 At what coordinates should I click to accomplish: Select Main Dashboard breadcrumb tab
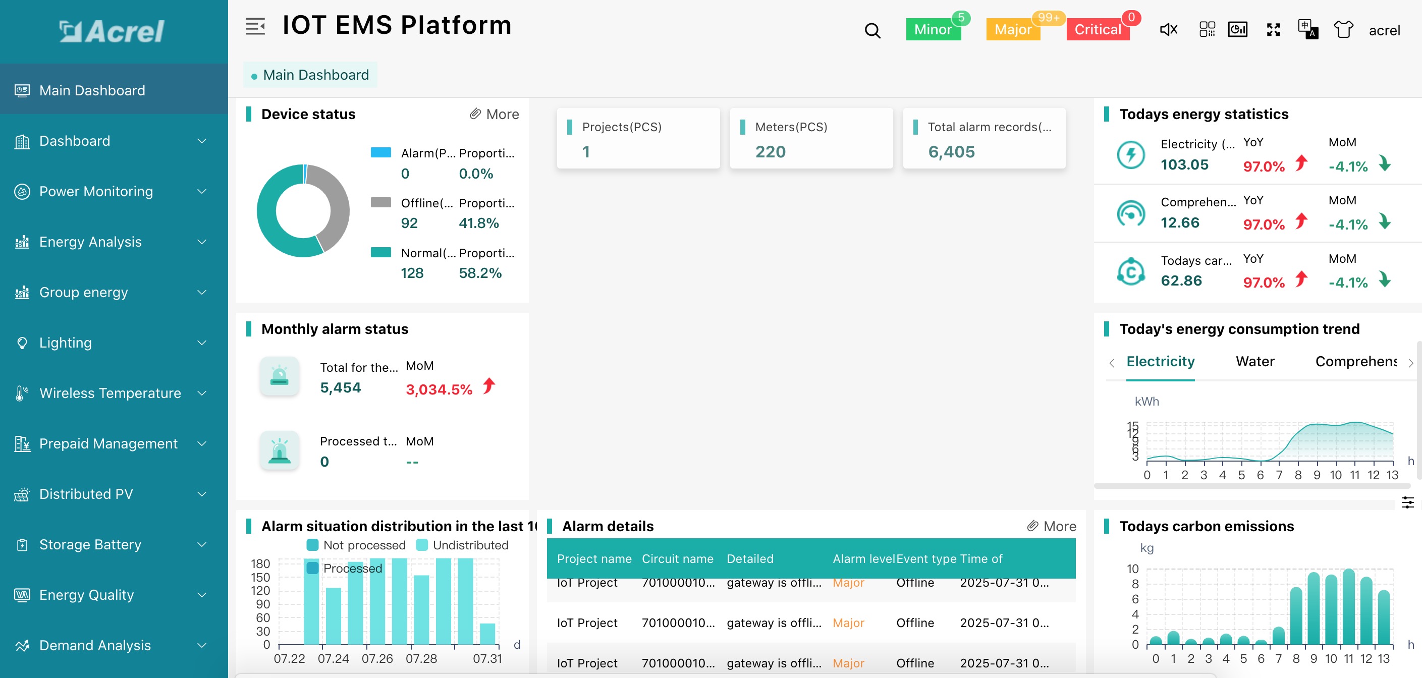[310, 75]
